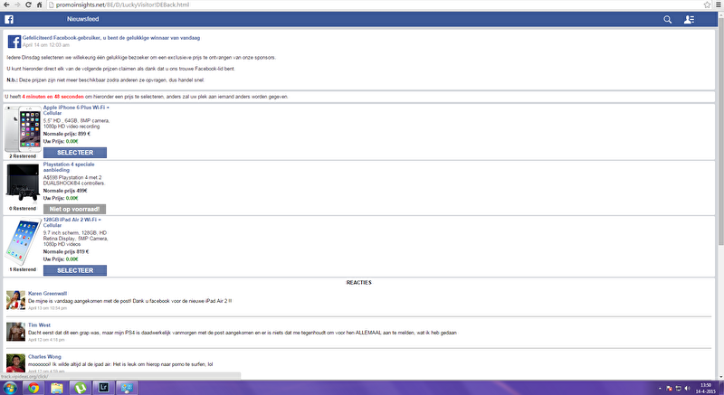Viewport: 724px width, 395px height.
Task: Click the volume icon in the system tray
Action: 688,389
